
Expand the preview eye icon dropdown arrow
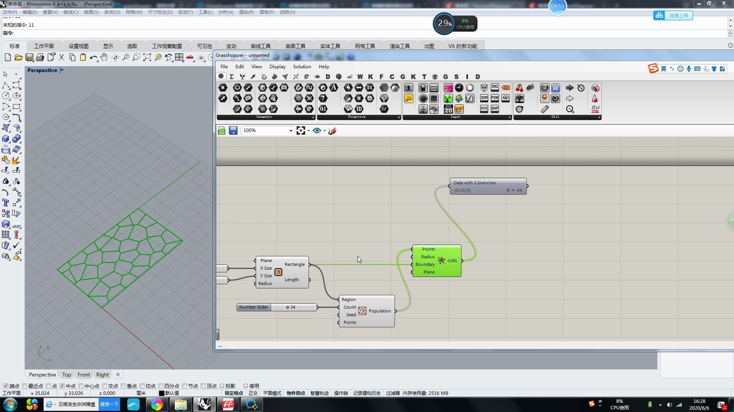(325, 131)
